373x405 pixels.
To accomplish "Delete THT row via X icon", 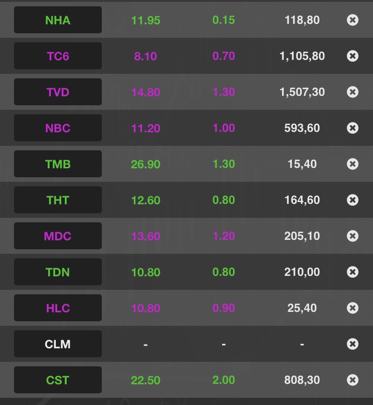I will coord(353,200).
